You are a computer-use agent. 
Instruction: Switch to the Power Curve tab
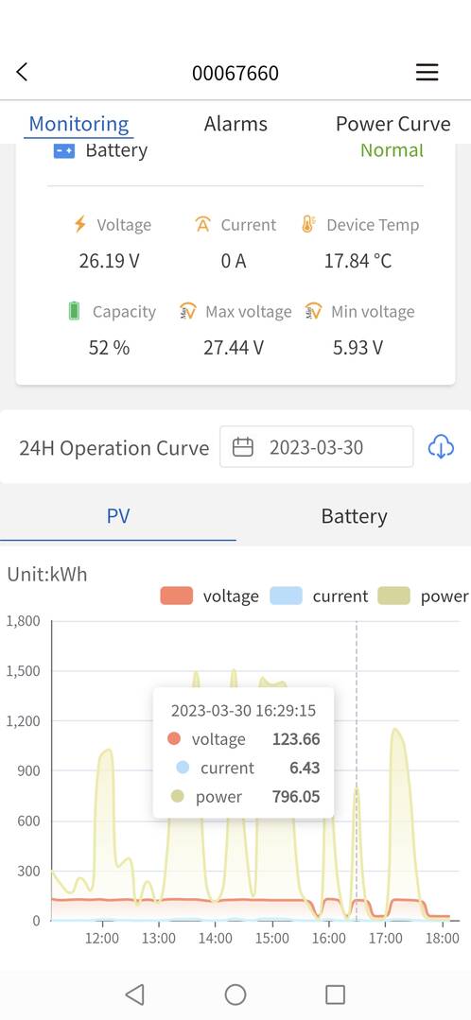pos(392,124)
